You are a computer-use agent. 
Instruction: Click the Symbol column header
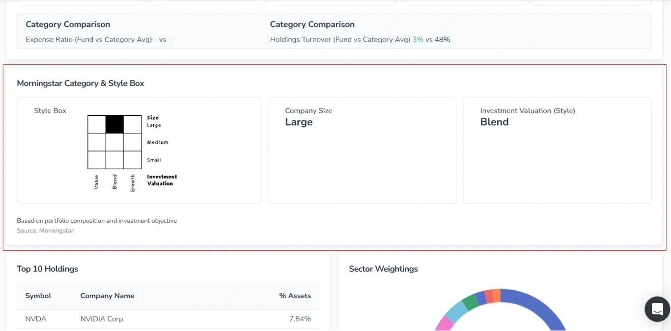click(x=38, y=296)
